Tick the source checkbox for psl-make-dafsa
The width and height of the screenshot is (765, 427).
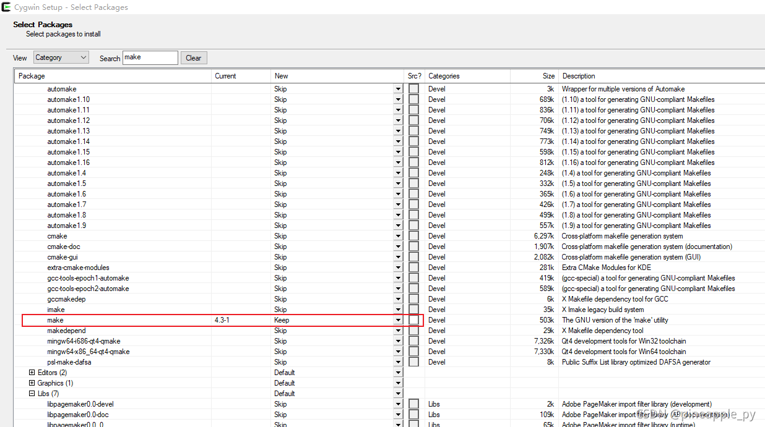(413, 362)
